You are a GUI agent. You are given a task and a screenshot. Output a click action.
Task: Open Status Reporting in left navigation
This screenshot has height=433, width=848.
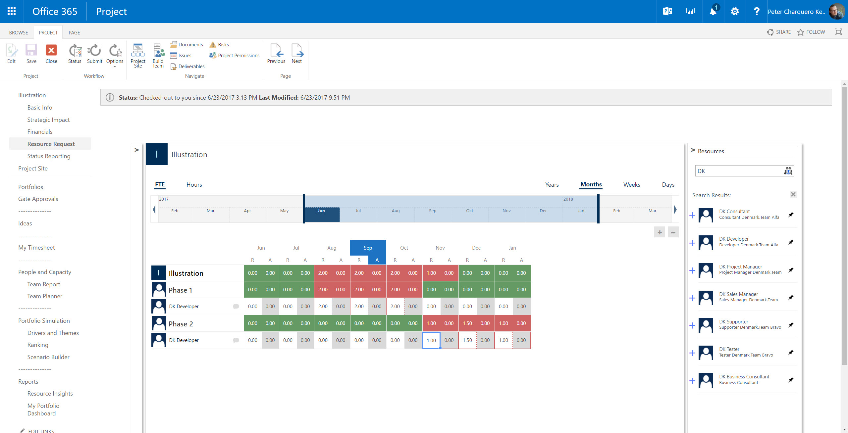pos(49,156)
